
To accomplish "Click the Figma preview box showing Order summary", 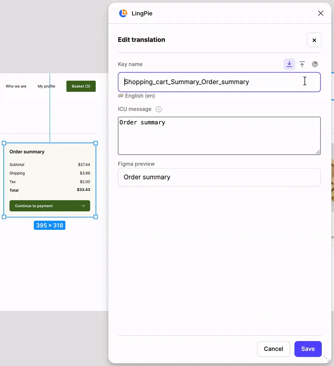I will tap(219, 177).
